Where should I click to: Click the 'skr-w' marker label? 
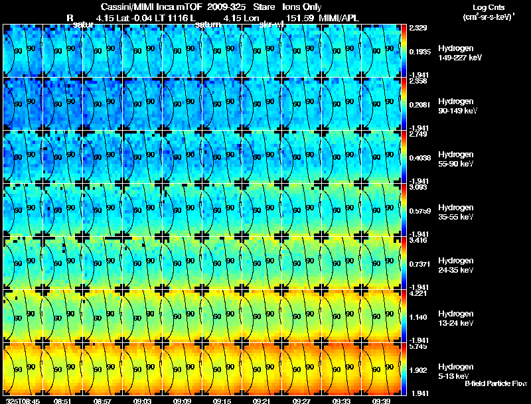point(270,25)
